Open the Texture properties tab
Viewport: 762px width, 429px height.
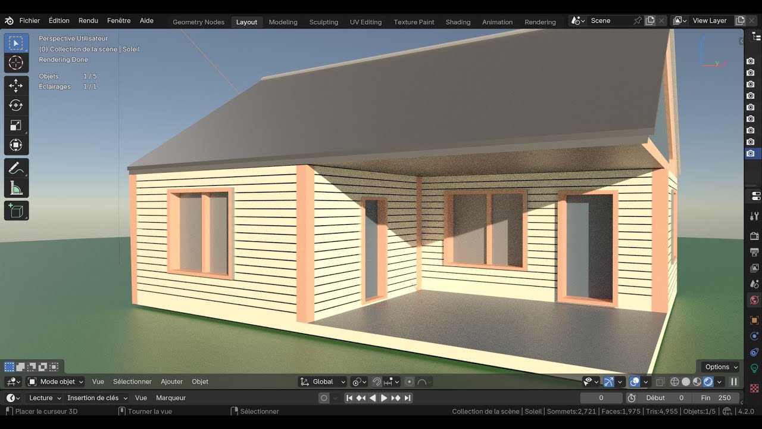point(754,388)
